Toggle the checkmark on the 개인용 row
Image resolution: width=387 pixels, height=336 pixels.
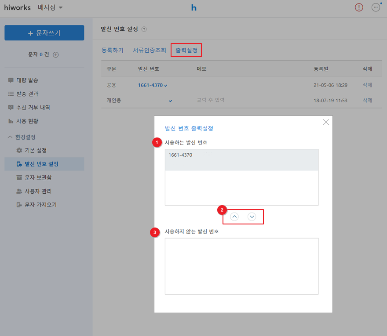(171, 101)
